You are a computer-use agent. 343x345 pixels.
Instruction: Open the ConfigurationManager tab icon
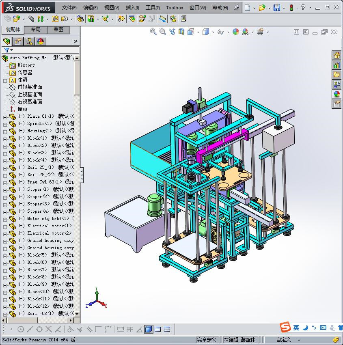point(29,41)
